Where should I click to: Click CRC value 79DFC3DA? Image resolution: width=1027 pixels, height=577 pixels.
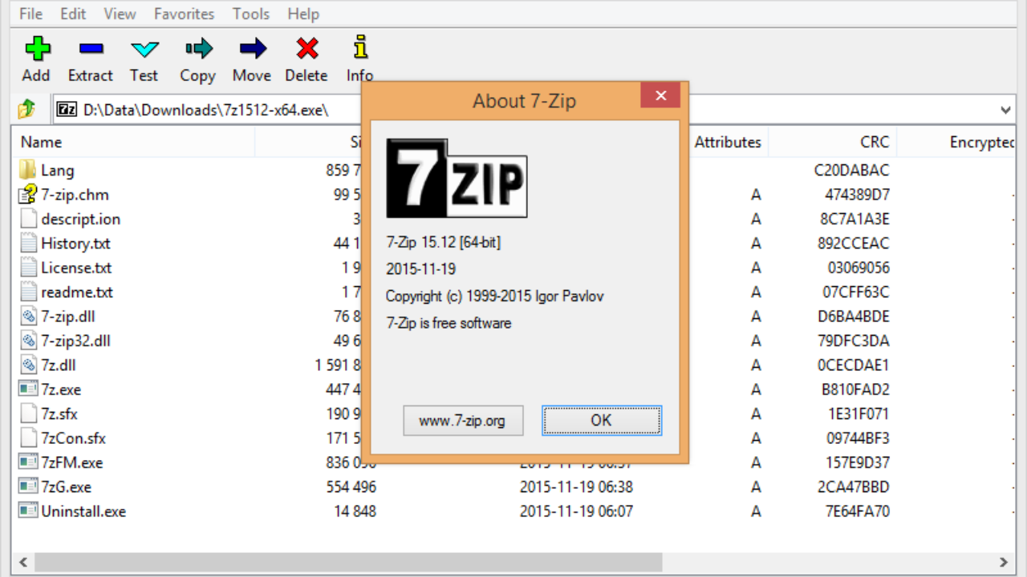[854, 341]
